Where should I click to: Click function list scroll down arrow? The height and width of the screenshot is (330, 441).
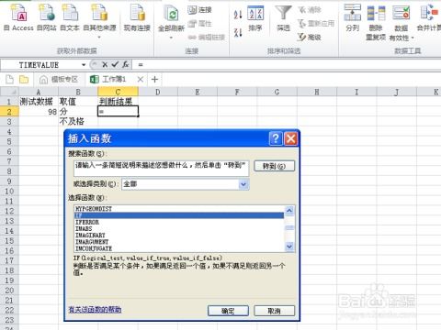[x=289, y=247]
